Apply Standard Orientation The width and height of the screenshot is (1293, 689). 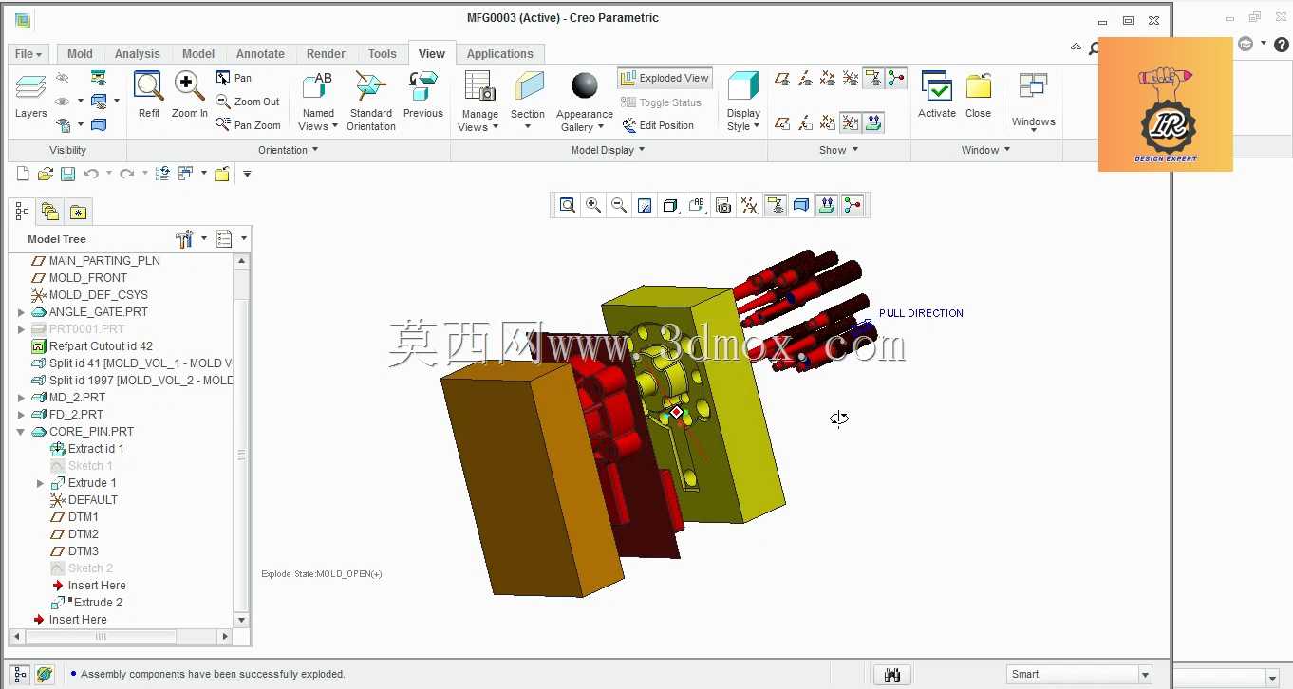click(x=371, y=102)
